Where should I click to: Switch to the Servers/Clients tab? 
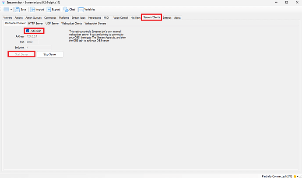151,17
